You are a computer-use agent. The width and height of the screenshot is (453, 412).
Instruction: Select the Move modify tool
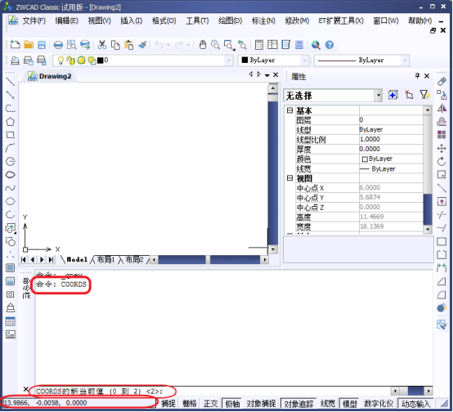point(442,149)
